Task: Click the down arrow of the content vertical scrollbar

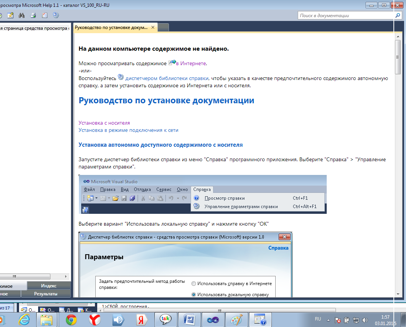Action: 398,294
